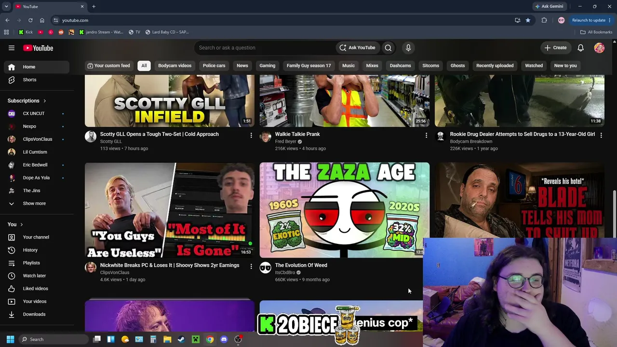This screenshot has width=617, height=347.
Task: Open the Windows Start menu
Action: [10, 339]
